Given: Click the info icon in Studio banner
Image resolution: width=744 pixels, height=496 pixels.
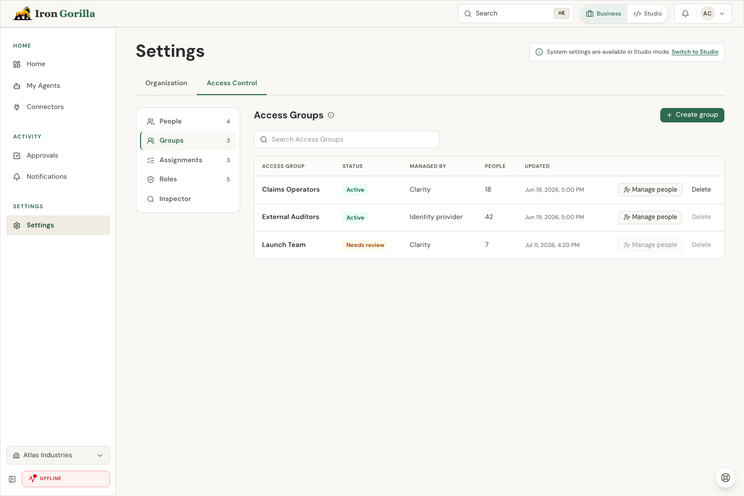Looking at the screenshot, I should tap(539, 52).
